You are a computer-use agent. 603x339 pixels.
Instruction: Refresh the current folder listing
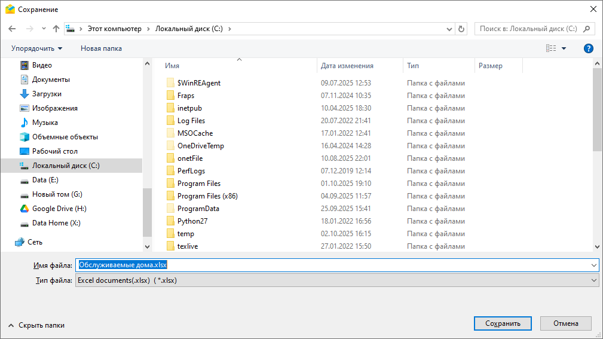click(x=461, y=29)
